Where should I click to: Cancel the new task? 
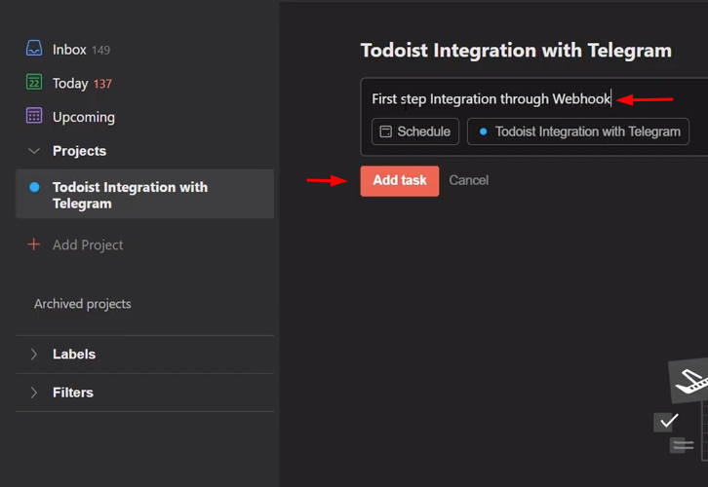coord(469,180)
